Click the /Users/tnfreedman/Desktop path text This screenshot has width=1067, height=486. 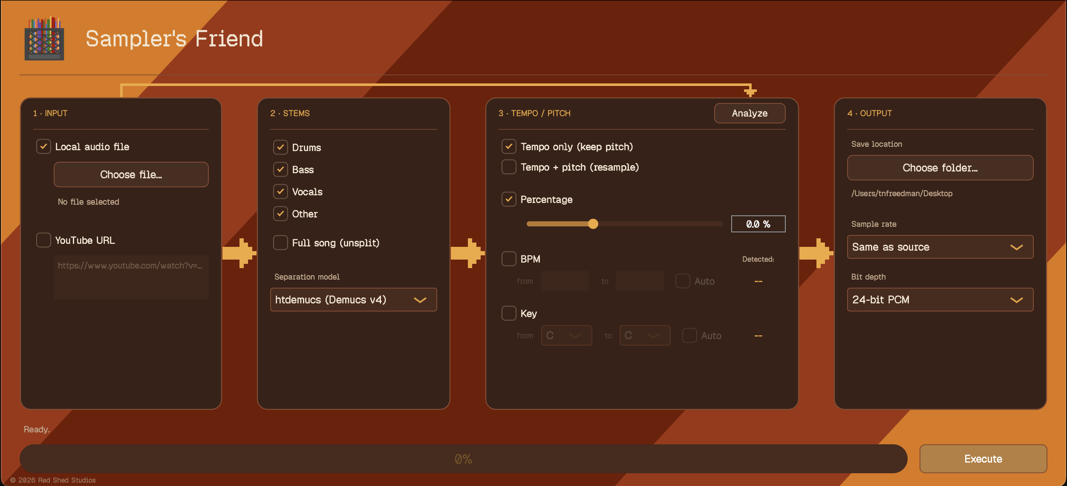tap(902, 193)
